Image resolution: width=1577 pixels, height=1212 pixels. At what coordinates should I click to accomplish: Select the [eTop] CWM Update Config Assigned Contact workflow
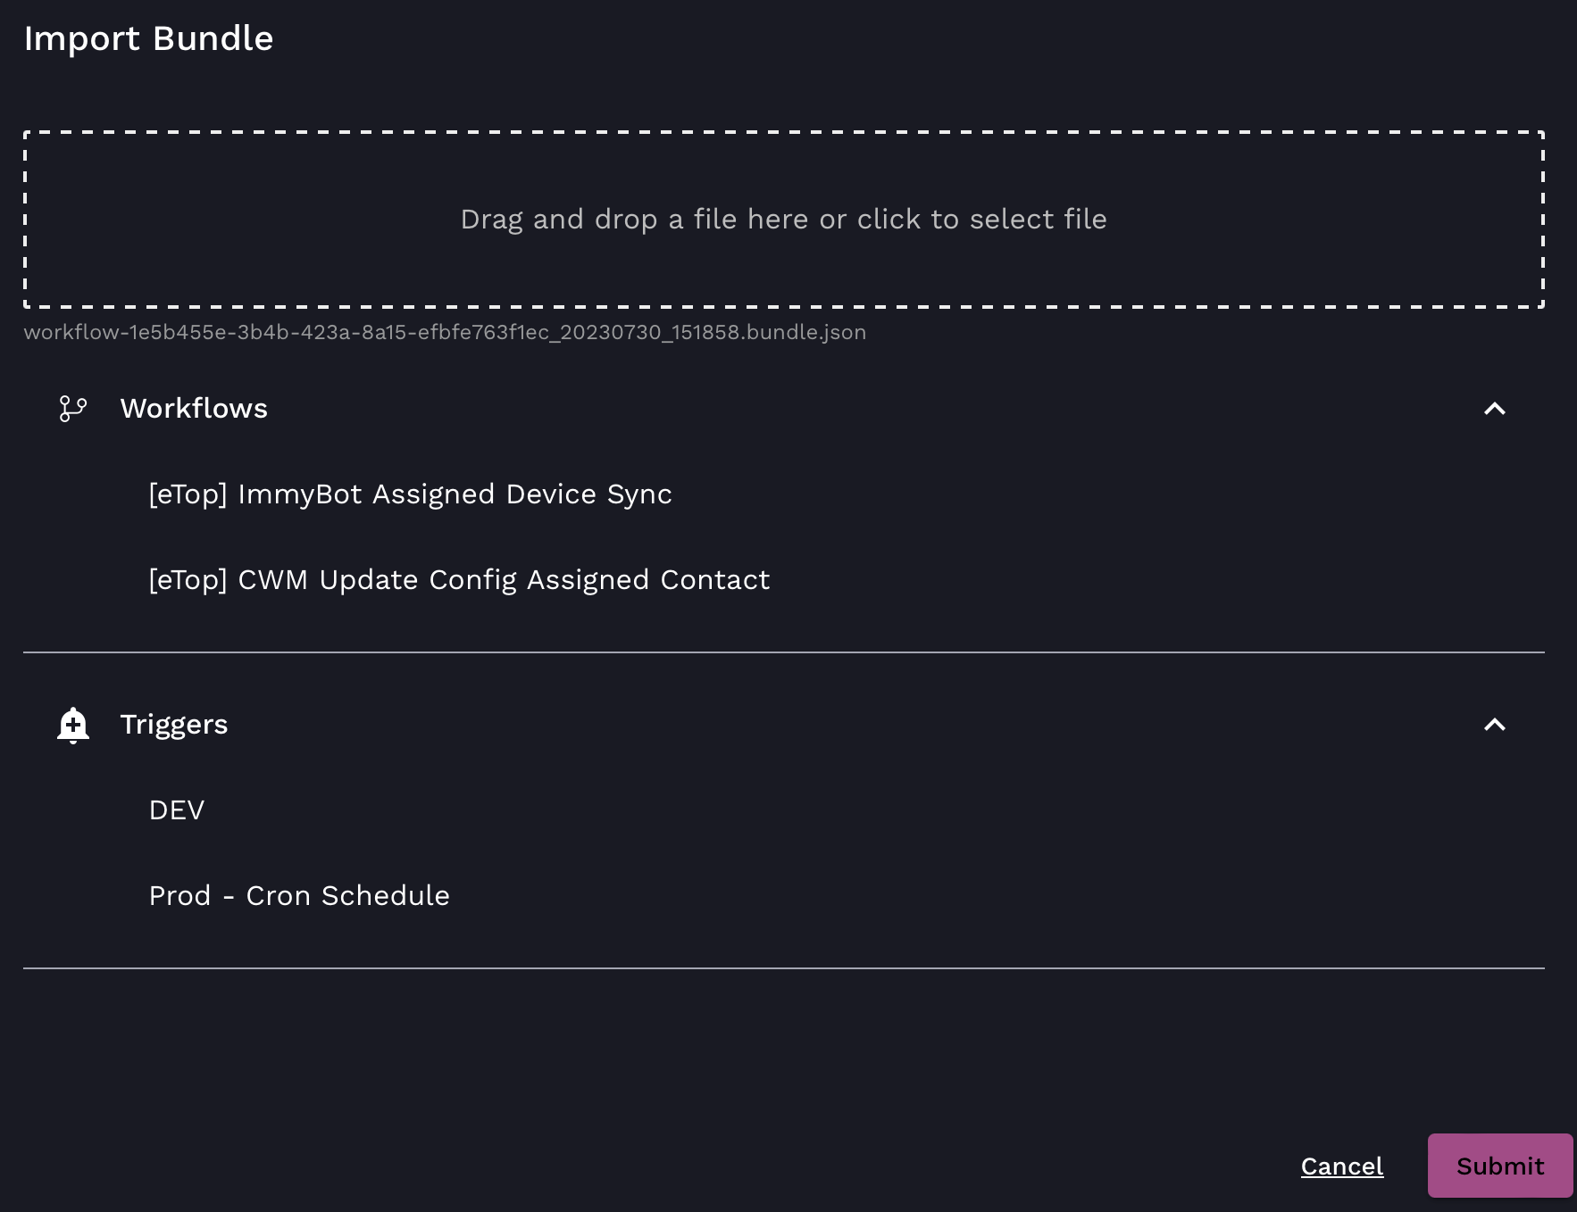(459, 579)
